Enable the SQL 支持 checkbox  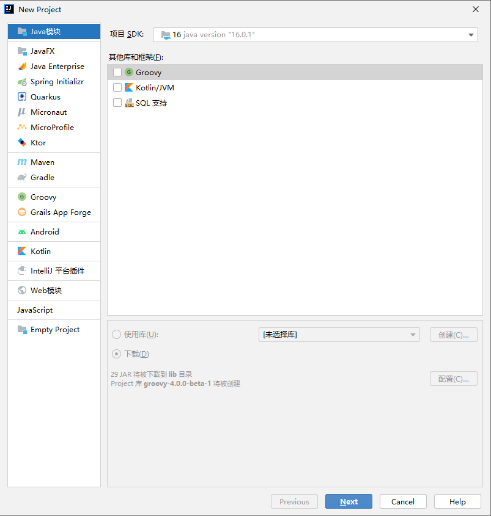pos(117,103)
